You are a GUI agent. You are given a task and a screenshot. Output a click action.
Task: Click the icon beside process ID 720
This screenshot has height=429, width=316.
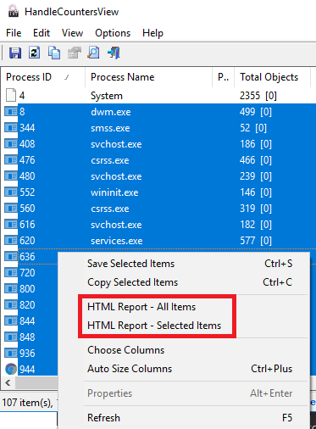tap(11, 273)
